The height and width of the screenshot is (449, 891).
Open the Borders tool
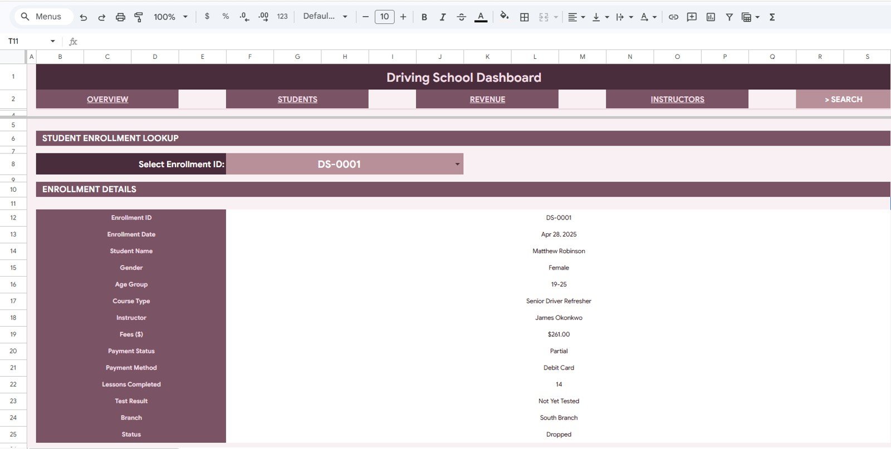pos(525,17)
